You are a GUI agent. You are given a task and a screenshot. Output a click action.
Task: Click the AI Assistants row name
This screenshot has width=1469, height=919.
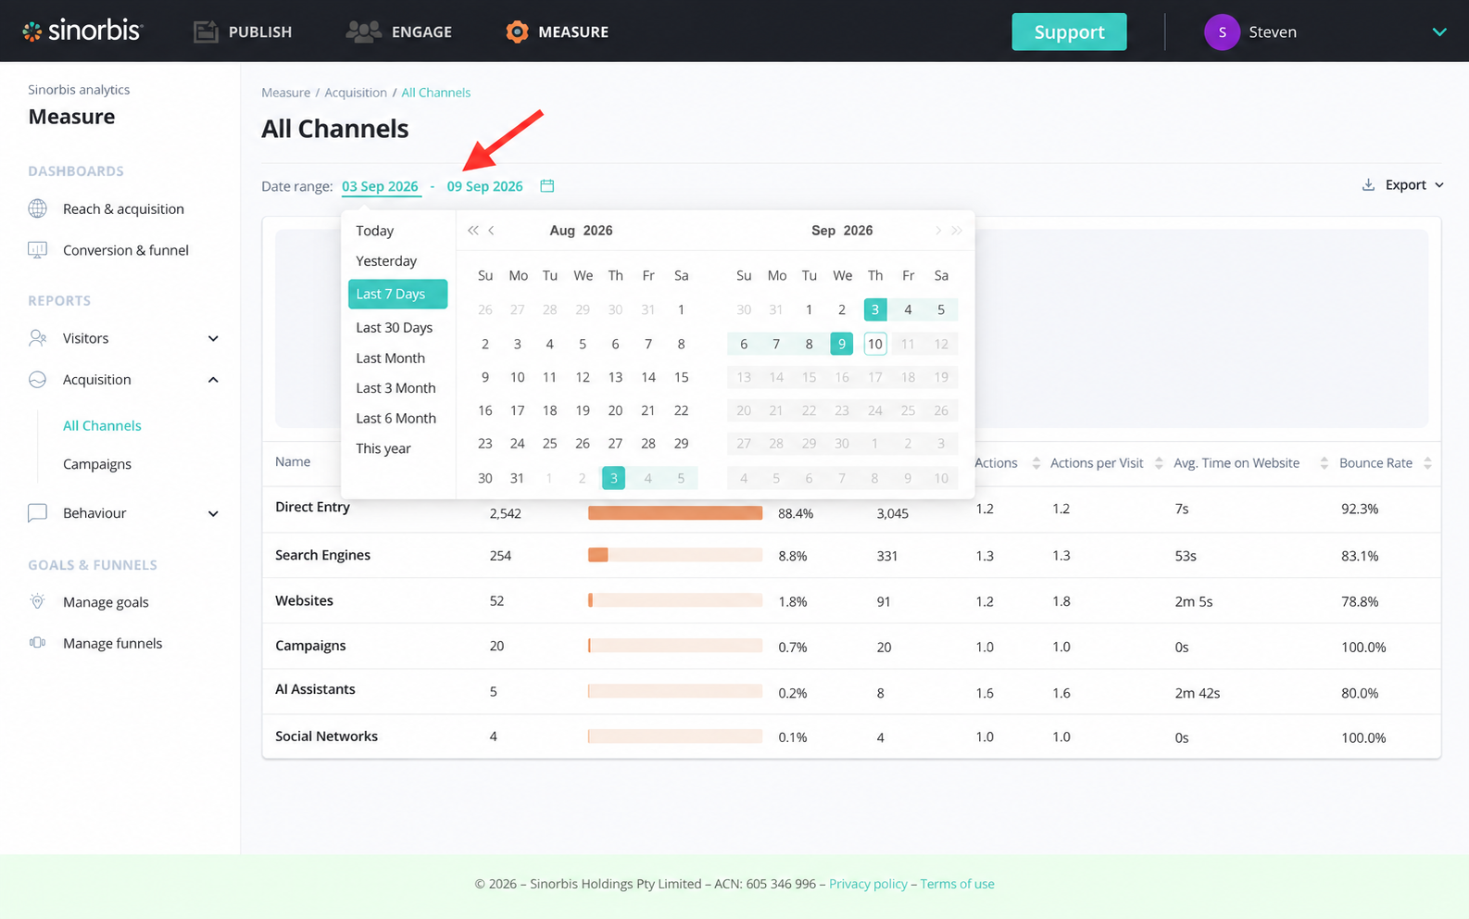pyautogui.click(x=315, y=689)
